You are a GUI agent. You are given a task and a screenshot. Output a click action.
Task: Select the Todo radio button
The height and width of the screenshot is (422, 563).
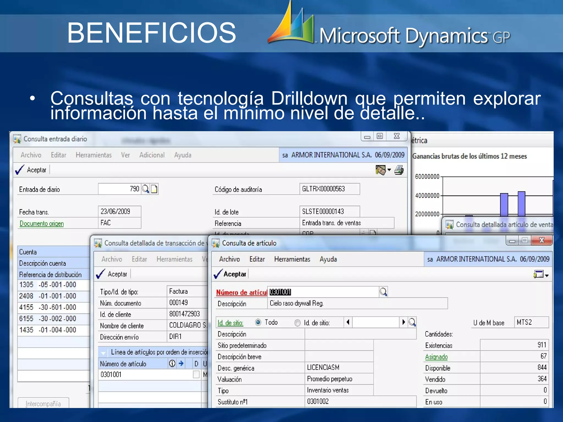[258, 322]
